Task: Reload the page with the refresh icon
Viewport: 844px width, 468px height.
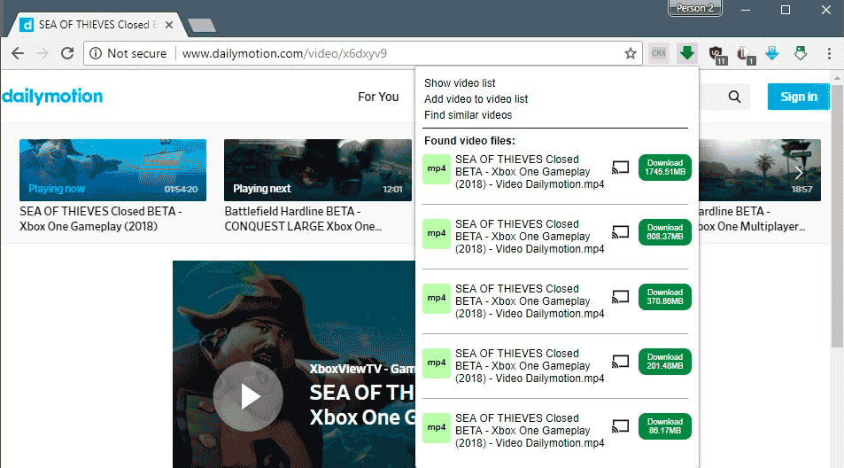Action: point(66,53)
